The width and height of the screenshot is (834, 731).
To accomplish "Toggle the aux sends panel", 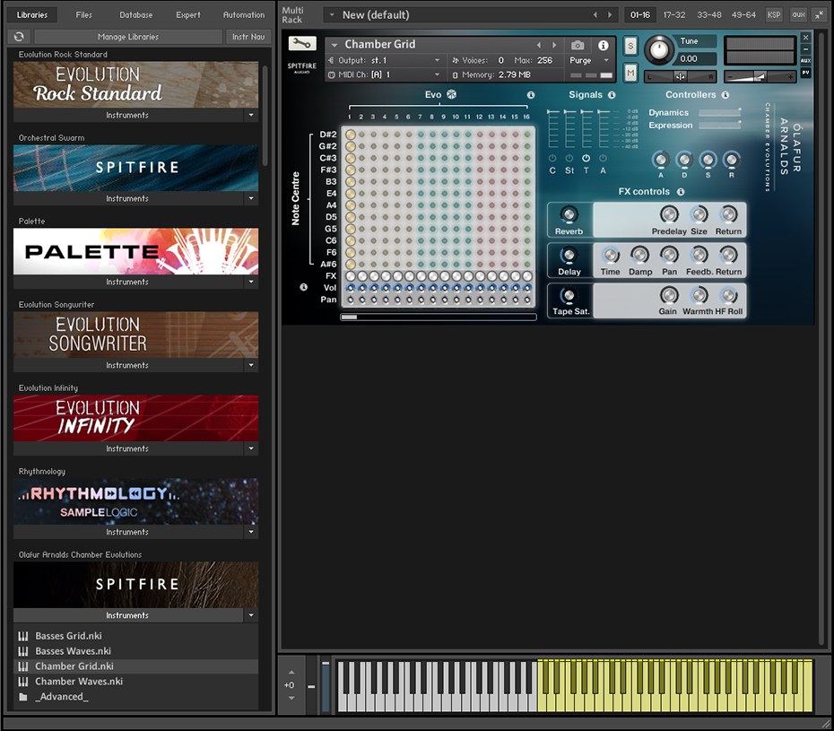I will [798, 15].
